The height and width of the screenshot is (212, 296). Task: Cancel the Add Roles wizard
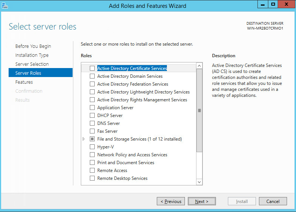click(x=273, y=202)
